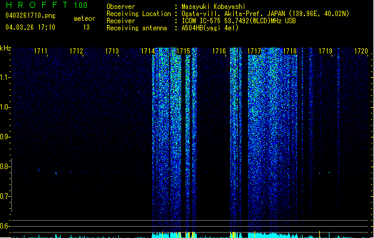Click the 0.9 kHz axis label
This screenshot has height=238, width=374.
(x=5, y=137)
